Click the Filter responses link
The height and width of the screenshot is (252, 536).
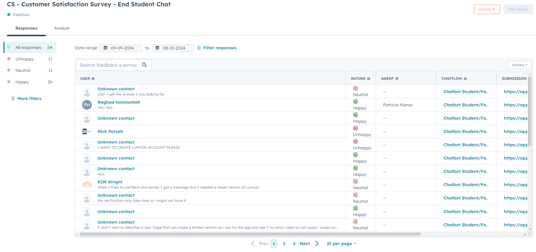pyautogui.click(x=220, y=48)
